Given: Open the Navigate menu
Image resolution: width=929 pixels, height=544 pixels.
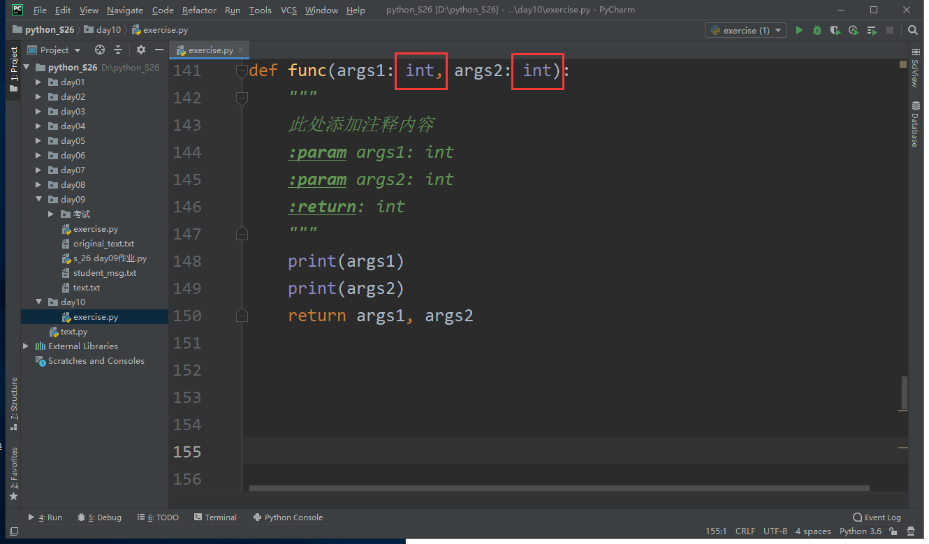Looking at the screenshot, I should 125,10.
